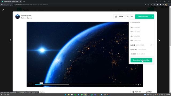Reload the page with the refresh icon
Image resolution: width=171 pixels, height=96 pixels.
coord(8,5)
